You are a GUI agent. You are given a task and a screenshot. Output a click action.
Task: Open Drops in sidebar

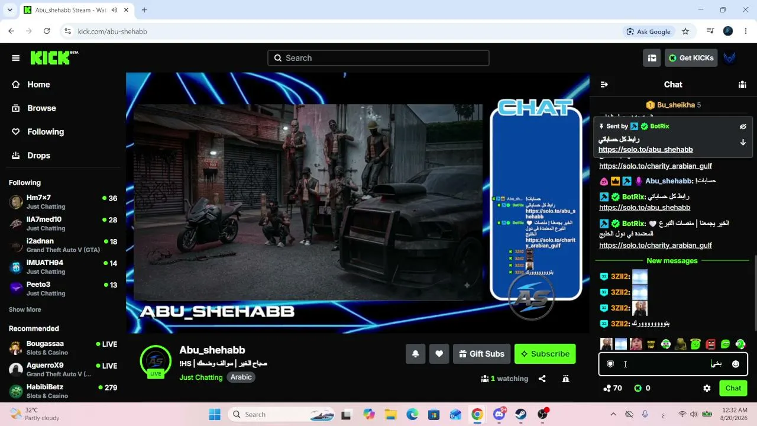click(63, 156)
